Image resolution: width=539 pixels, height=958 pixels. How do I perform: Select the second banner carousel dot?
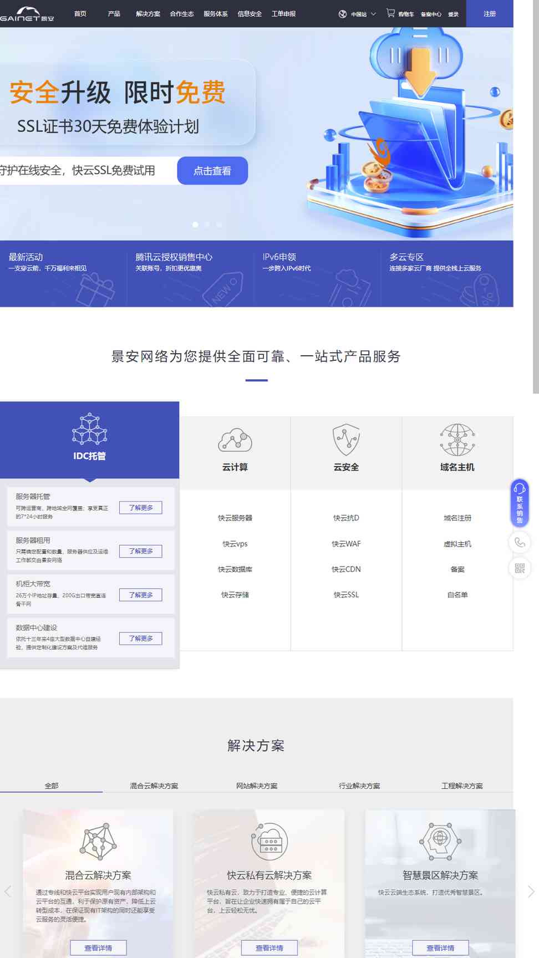[x=207, y=225]
